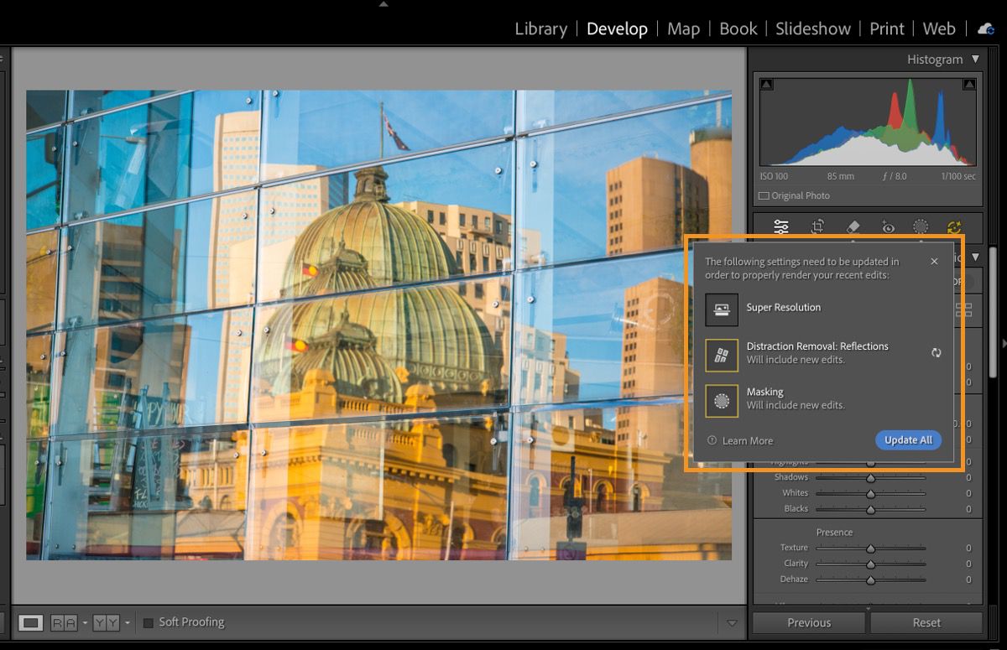Toggle the Original Photo checkbox

point(764,195)
